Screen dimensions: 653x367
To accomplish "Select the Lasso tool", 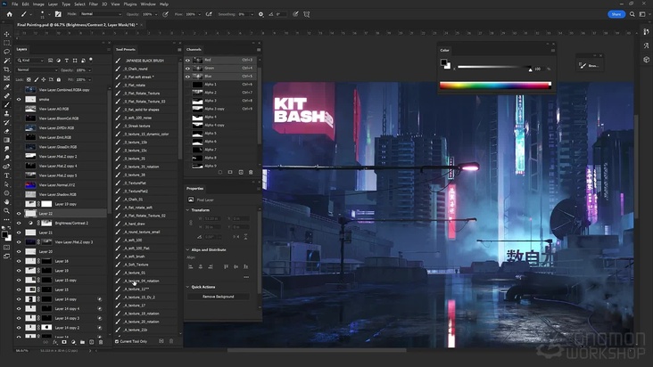I will [6, 52].
